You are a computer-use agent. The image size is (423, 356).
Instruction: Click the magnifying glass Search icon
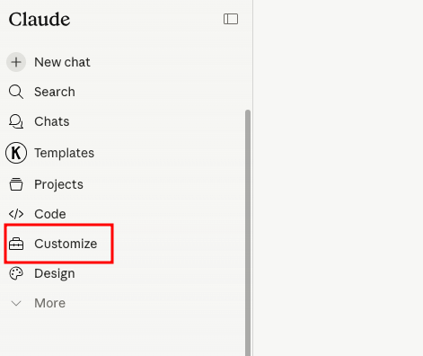(x=16, y=92)
